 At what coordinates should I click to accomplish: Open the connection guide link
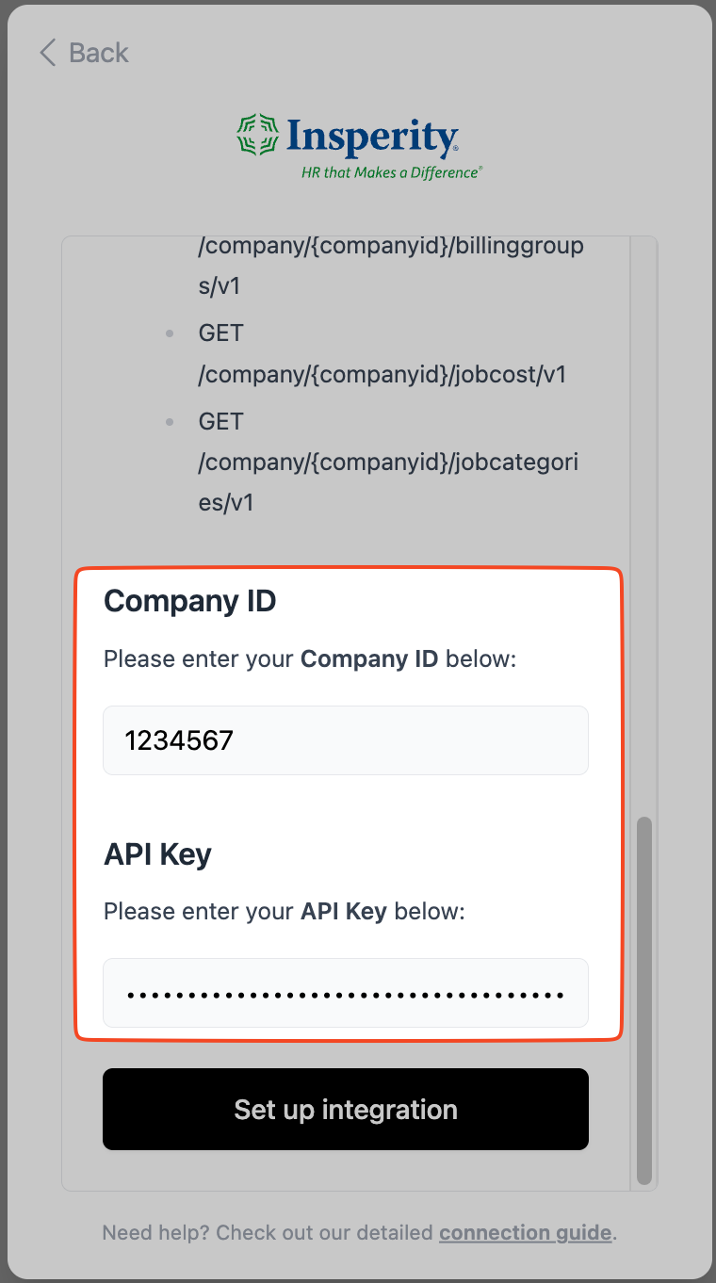(x=526, y=1232)
